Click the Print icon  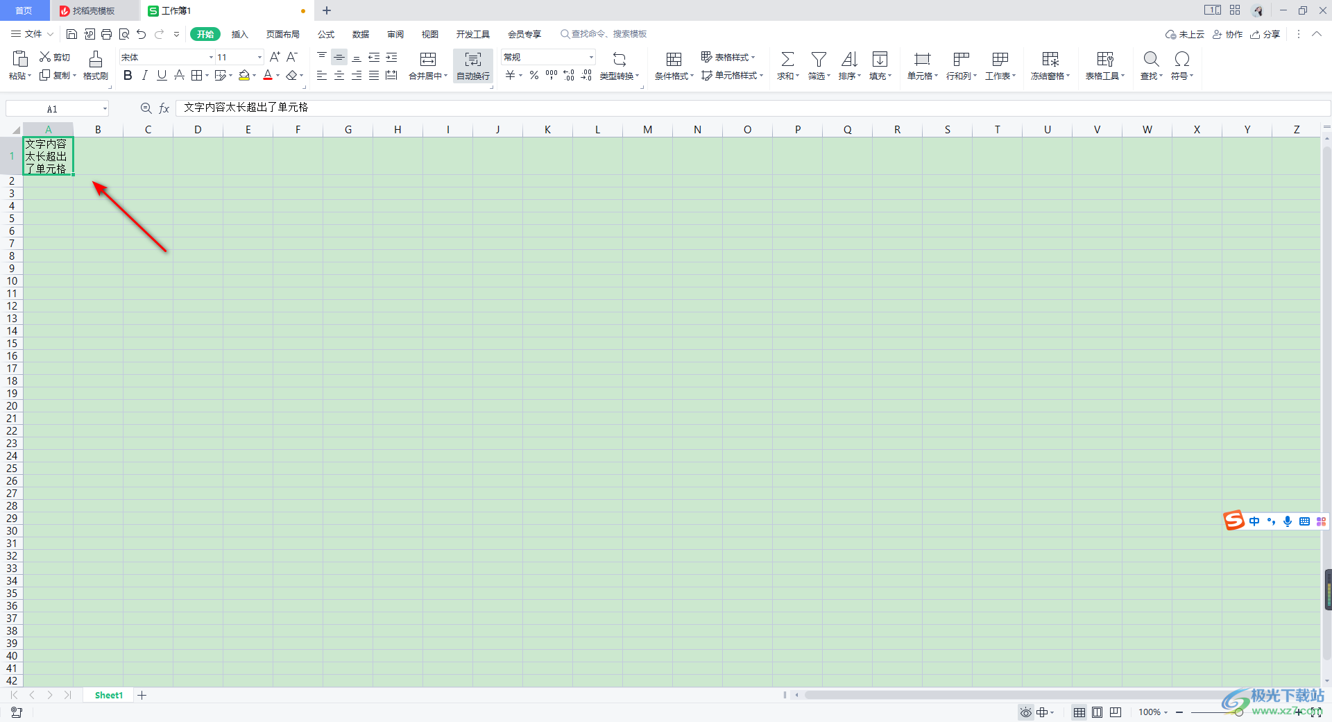106,34
